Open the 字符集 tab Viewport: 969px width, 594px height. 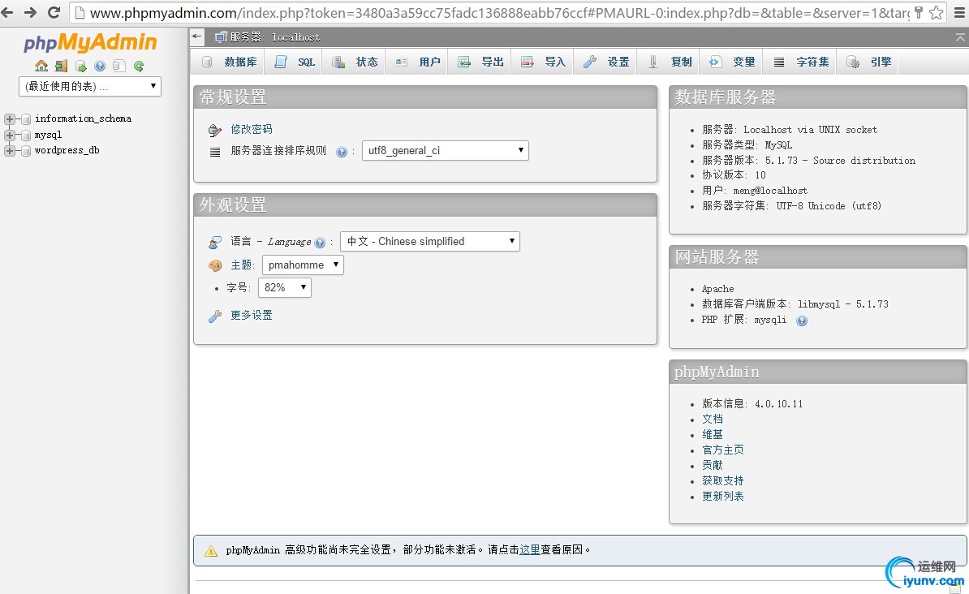tap(801, 62)
